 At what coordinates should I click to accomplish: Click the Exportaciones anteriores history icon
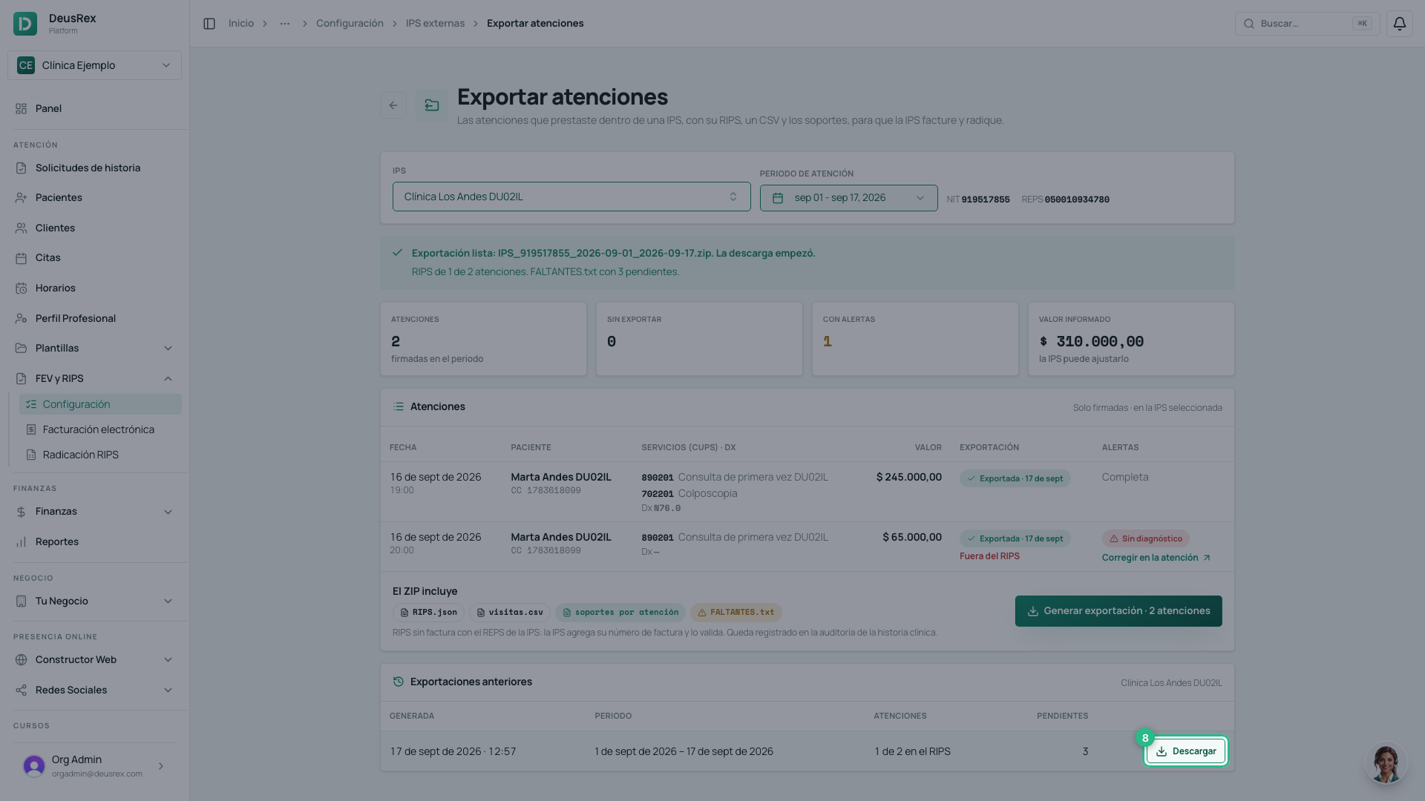(x=399, y=682)
